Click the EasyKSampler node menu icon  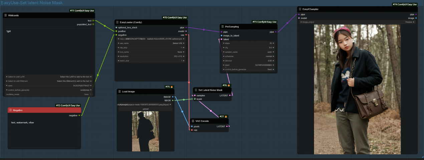(x=300, y=9)
